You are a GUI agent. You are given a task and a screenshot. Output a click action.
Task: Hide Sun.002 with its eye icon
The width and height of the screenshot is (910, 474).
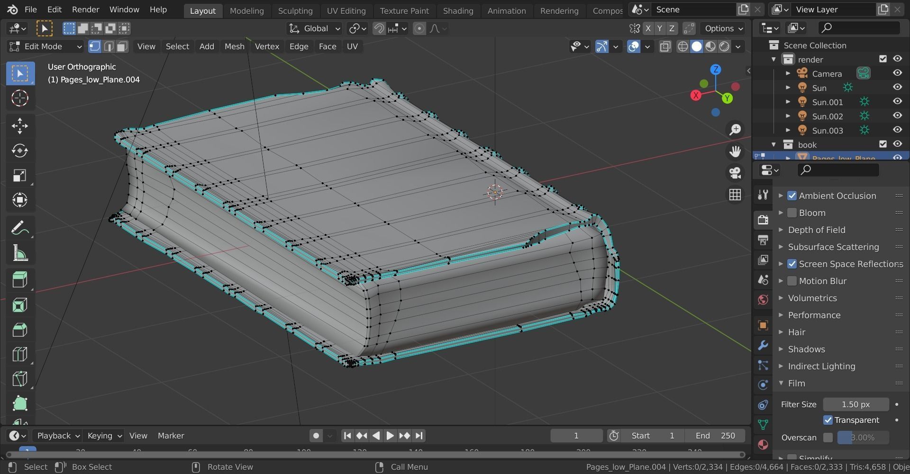pos(897,116)
